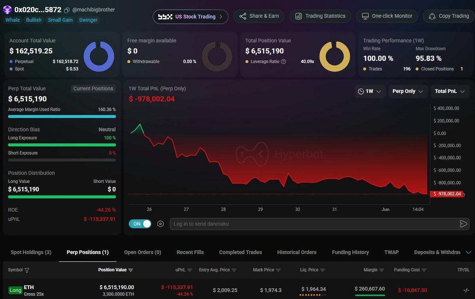Copy the wallet address icon
The height and width of the screenshot is (299, 475).
tap(67, 10)
